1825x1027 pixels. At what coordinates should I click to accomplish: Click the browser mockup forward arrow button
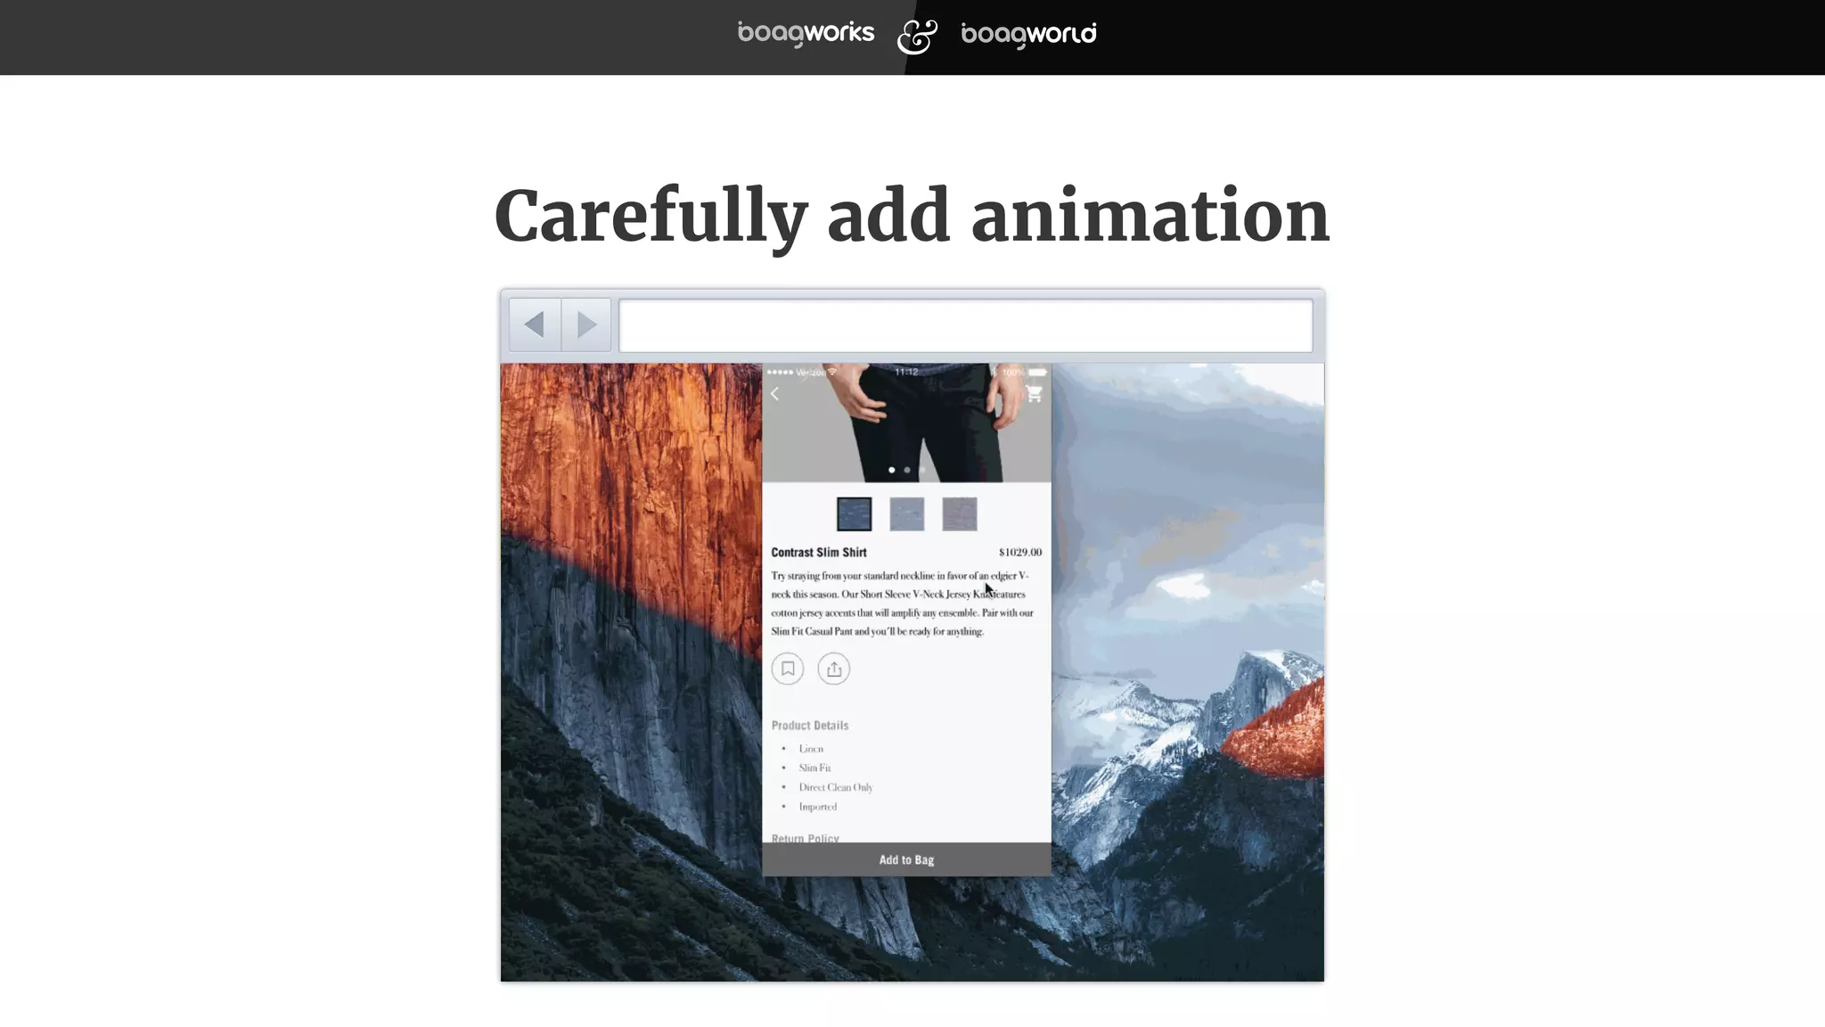tap(586, 325)
